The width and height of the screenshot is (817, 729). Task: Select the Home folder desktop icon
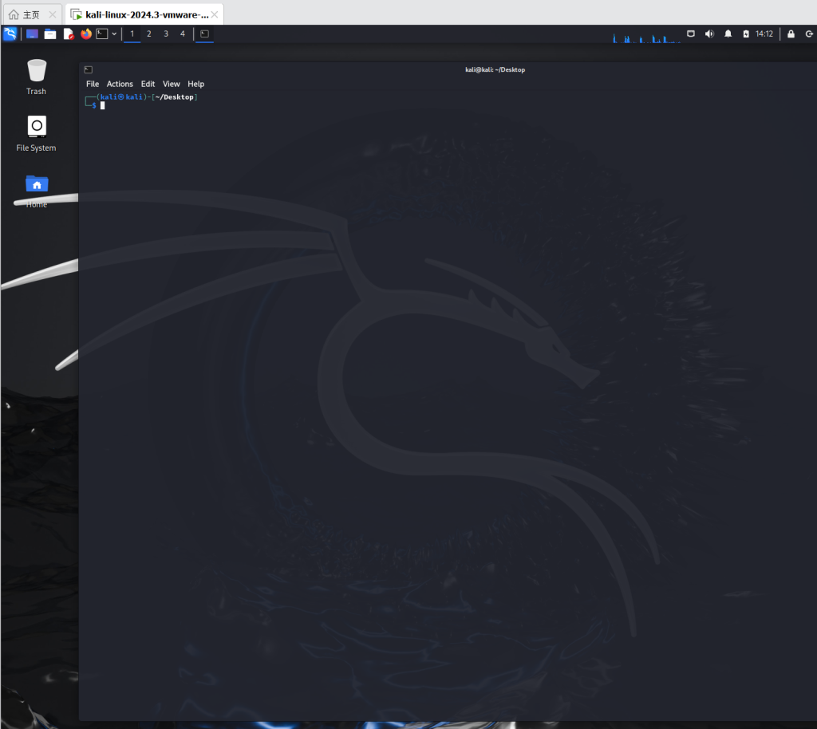[x=37, y=191]
